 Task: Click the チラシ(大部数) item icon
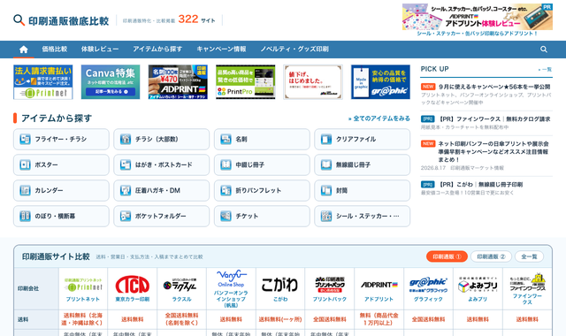[x=126, y=139]
